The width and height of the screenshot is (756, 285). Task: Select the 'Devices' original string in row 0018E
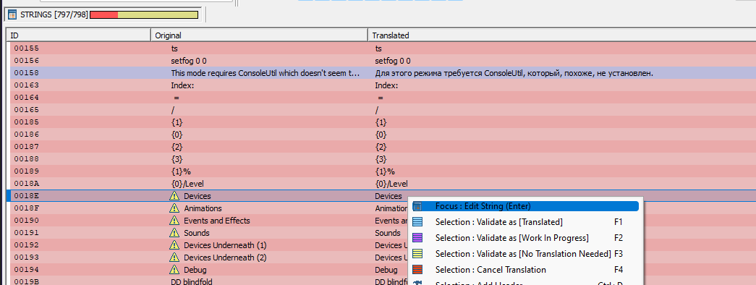pos(198,196)
